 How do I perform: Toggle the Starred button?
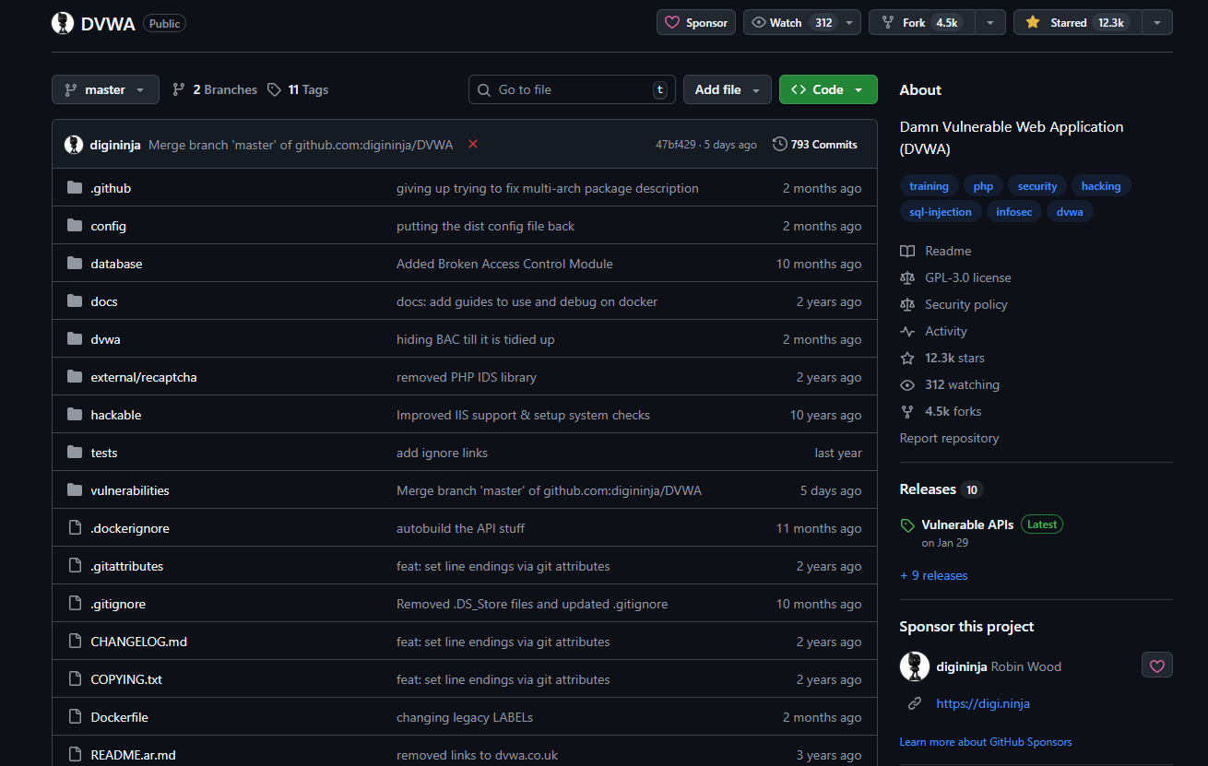[1077, 23]
